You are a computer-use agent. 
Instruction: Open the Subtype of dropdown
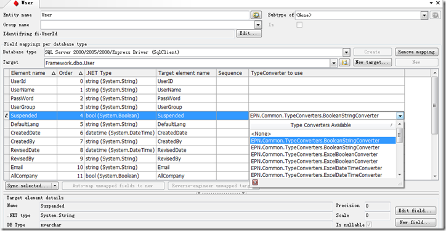tap(424, 15)
